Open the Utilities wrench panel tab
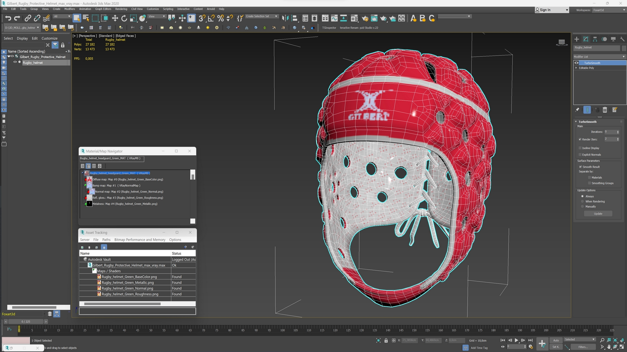 coord(622,39)
